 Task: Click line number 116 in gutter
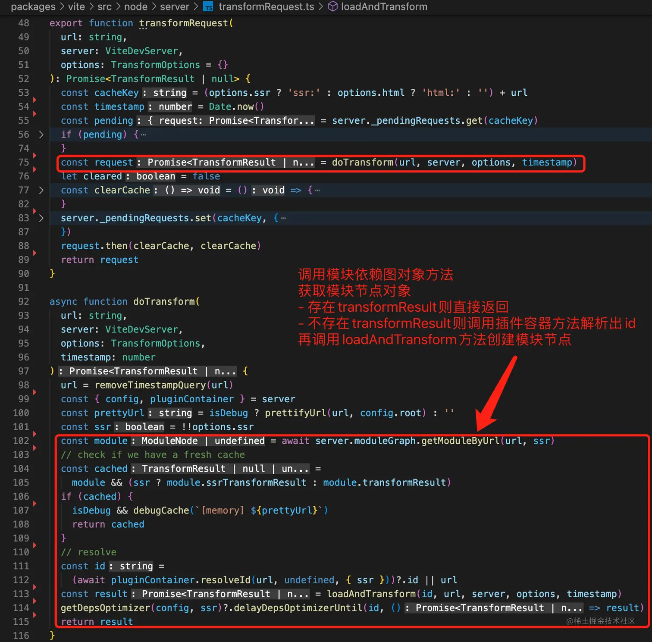(21, 636)
